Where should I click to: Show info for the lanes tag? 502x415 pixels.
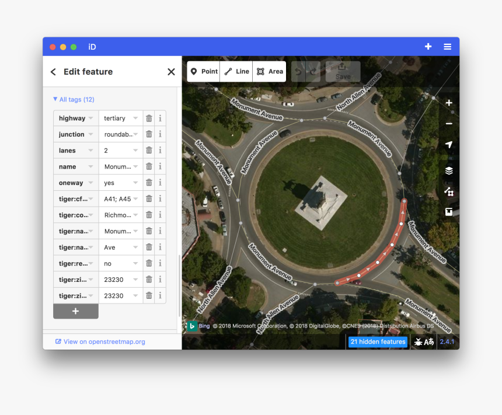[x=160, y=151]
